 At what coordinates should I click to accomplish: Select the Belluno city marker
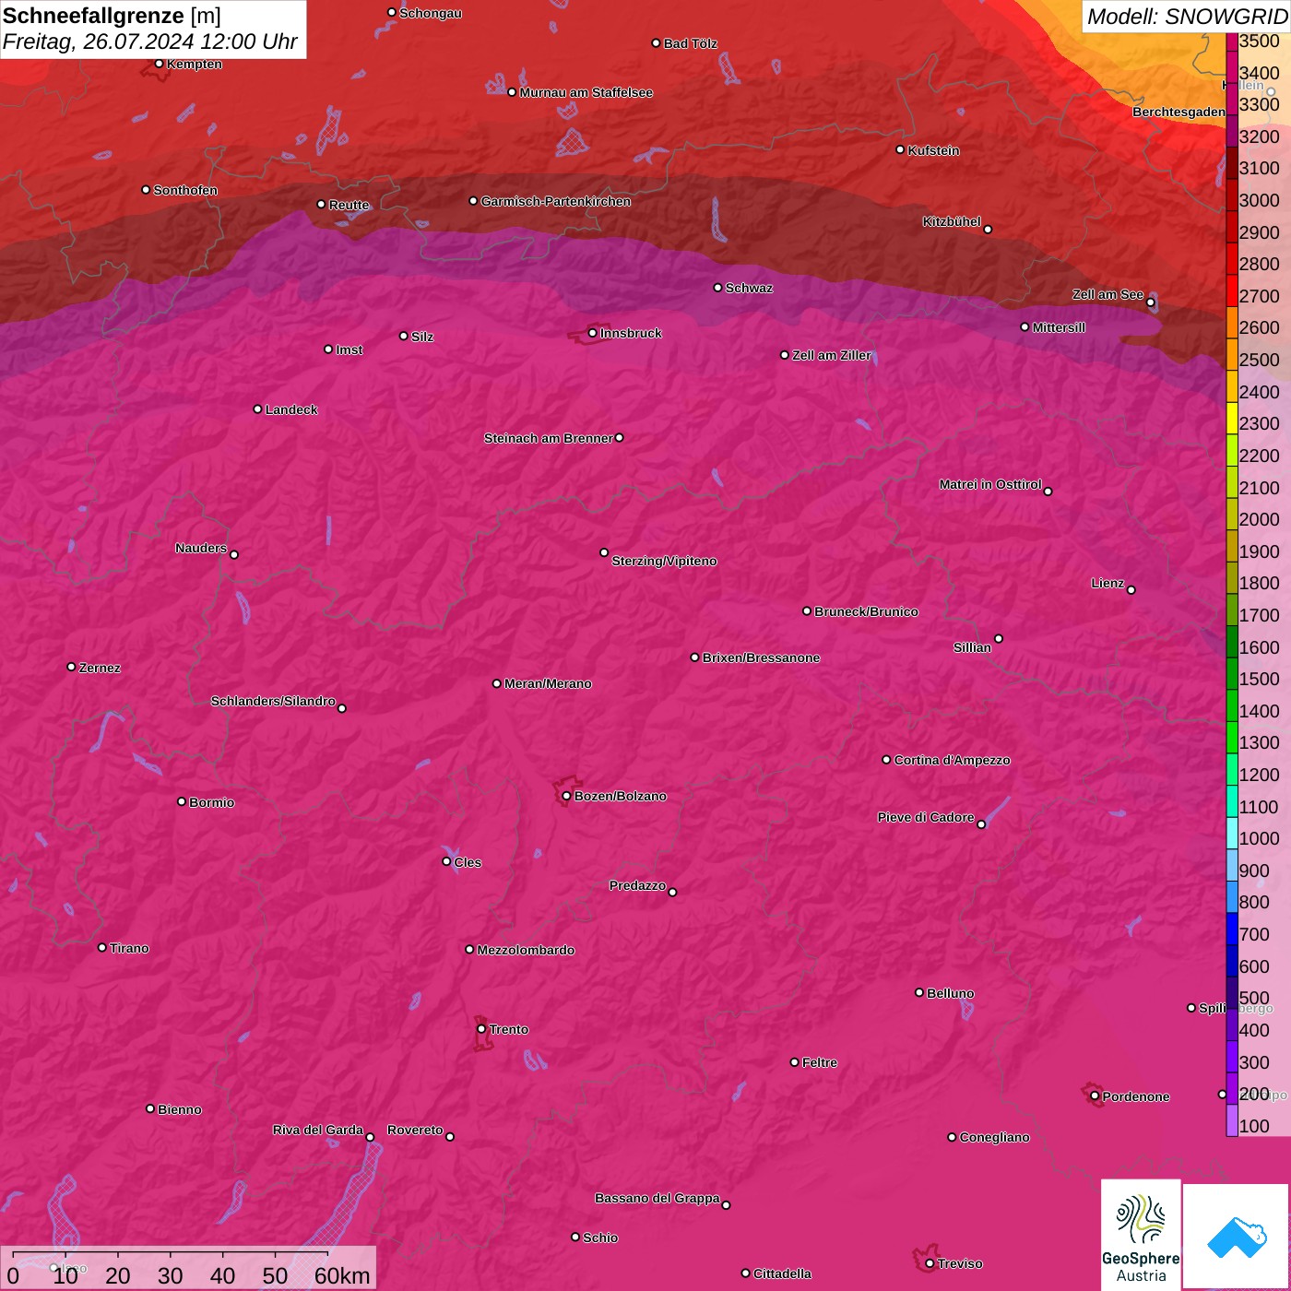click(x=918, y=992)
